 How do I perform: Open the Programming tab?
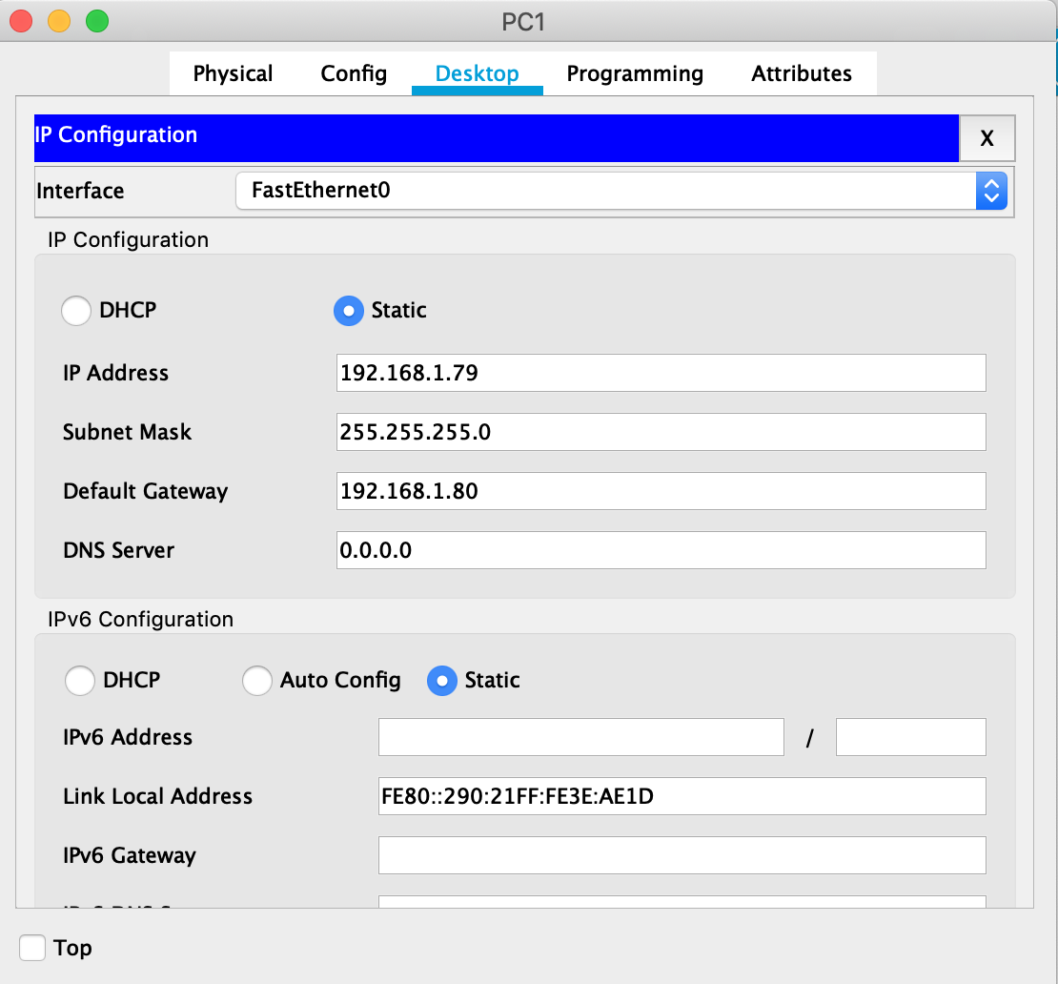[x=635, y=74]
